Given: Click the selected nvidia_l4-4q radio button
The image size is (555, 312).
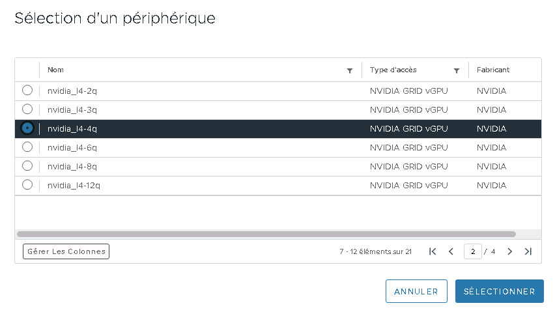Looking at the screenshot, I should pyautogui.click(x=27, y=128).
